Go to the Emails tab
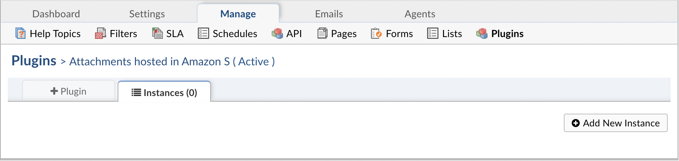 click(329, 14)
